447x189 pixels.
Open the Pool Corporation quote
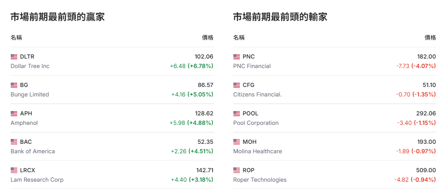(x=256, y=123)
